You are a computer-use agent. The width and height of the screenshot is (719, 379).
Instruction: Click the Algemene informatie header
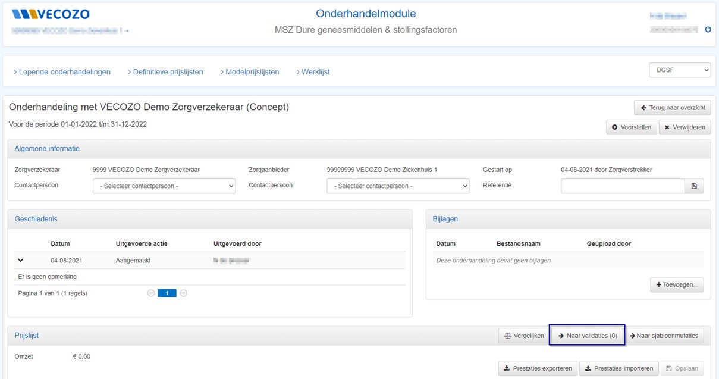coord(359,149)
